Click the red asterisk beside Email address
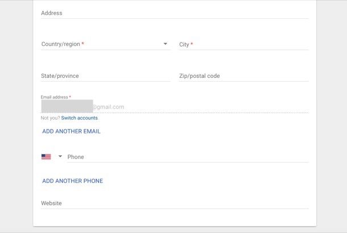Screen dimensions: 347x233 (70, 97)
